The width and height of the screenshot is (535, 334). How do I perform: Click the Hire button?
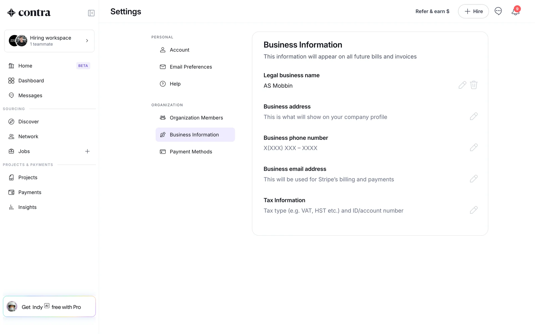(473, 11)
